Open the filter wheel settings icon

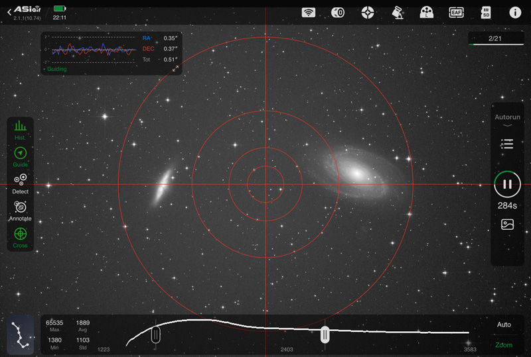427,13
